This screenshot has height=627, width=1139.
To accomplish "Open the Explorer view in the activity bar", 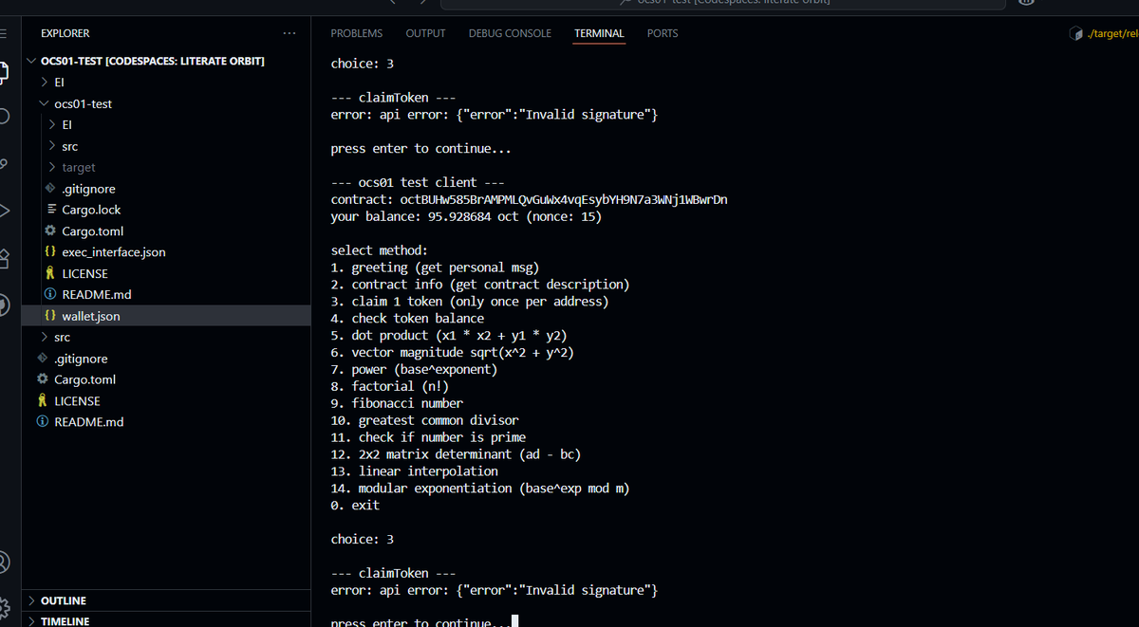I will [x=3, y=72].
